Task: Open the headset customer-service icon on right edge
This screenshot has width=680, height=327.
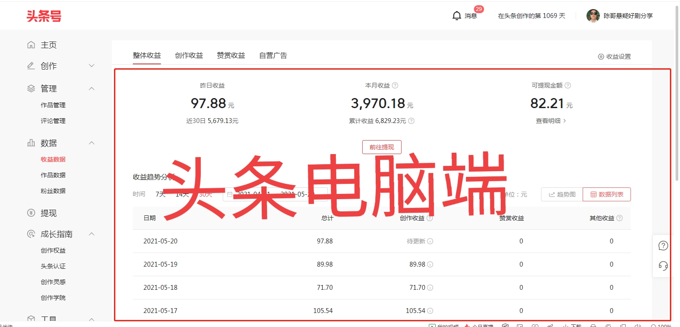Action: [662, 266]
